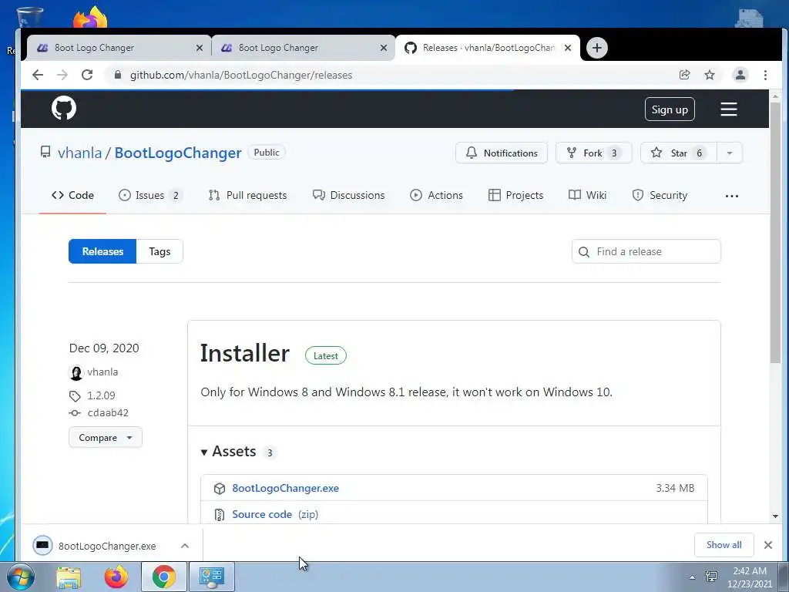Open the Actions tab
789x592 pixels.
[x=436, y=195]
